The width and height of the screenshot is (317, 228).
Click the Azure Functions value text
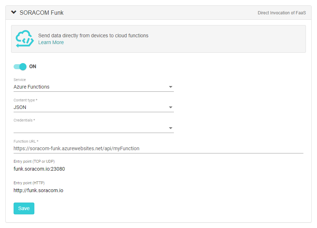(x=31, y=87)
